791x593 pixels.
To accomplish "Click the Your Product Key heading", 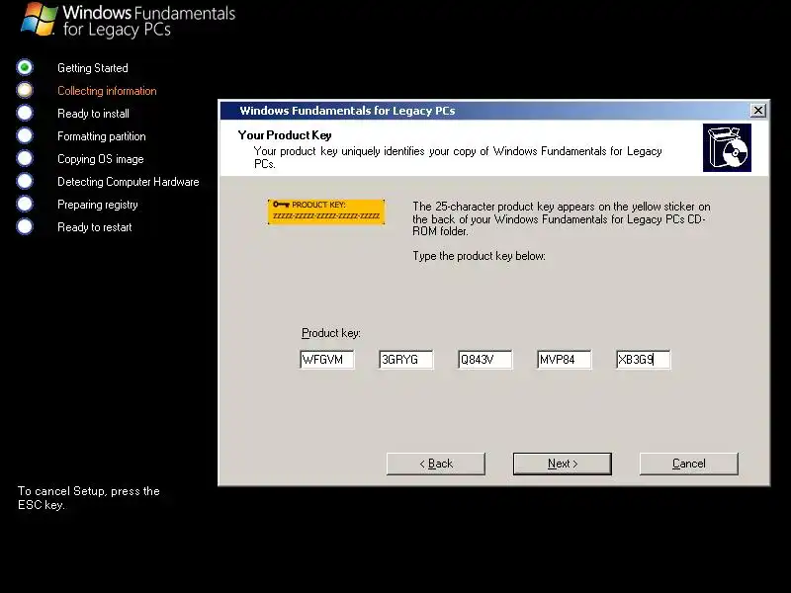I will [285, 135].
